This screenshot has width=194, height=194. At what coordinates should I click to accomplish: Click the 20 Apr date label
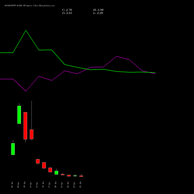coord(55,185)
